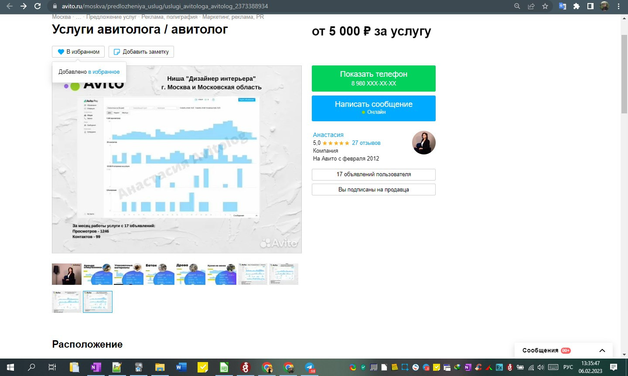628x376 pixels.
Task: Open Task View on the taskbar
Action: (52, 367)
